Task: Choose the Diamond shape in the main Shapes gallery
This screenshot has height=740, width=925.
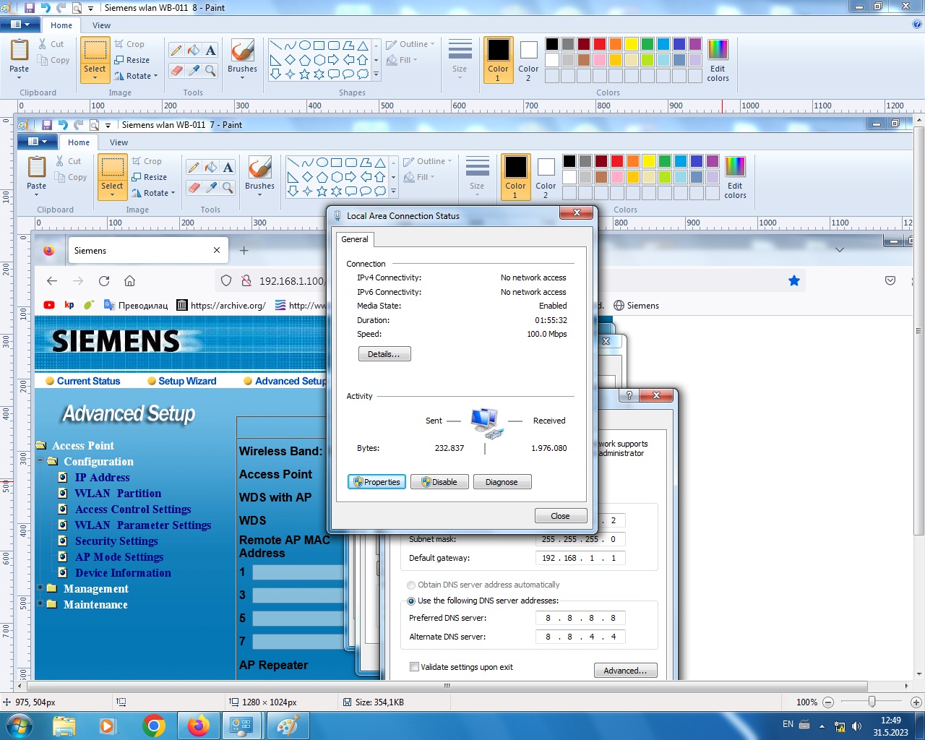Action: tap(290, 60)
